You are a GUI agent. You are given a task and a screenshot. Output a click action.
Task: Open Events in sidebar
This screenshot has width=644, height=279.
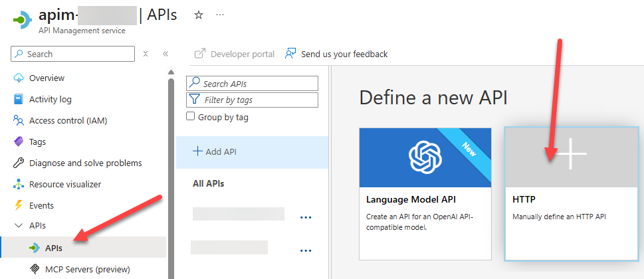pos(41,205)
